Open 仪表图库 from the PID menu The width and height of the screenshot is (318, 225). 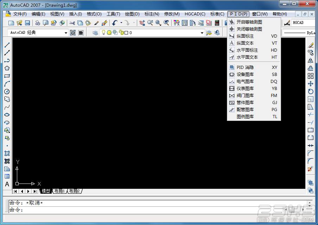254,88
